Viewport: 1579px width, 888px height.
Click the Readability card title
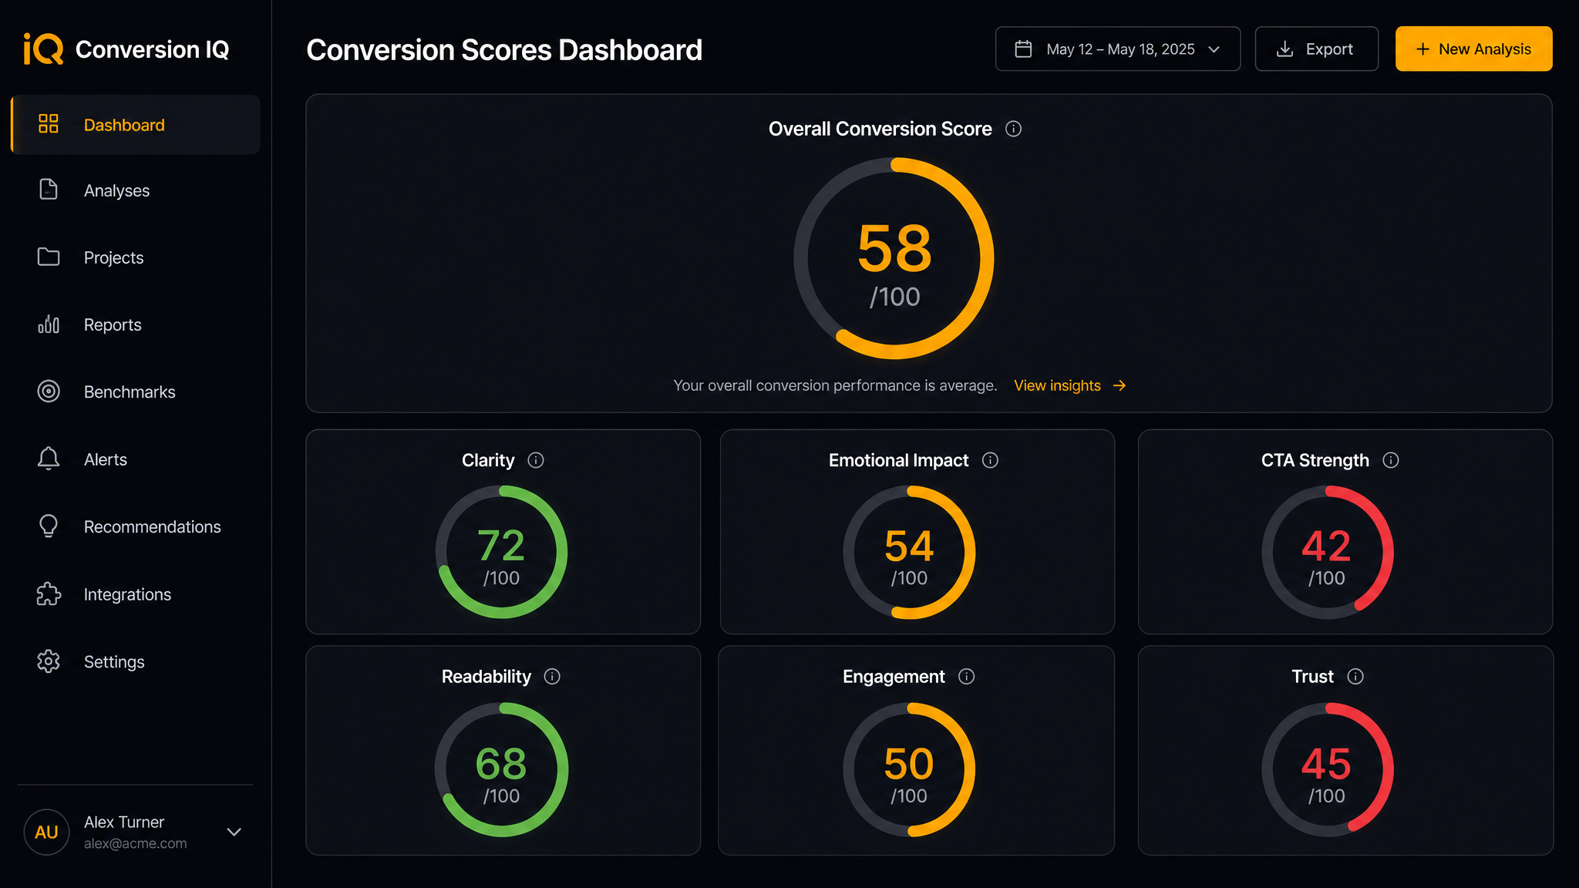(x=486, y=677)
